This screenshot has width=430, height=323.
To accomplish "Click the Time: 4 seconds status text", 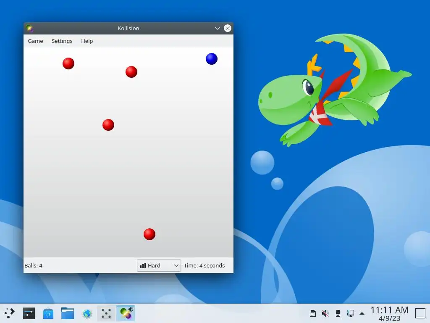I will (x=205, y=266).
